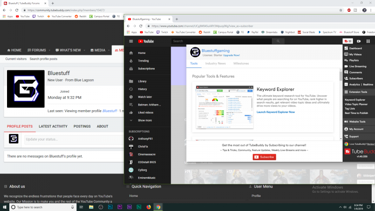375x211 pixels.
Task: Go to Trending in YouTube sidebar
Action: coord(143,60)
